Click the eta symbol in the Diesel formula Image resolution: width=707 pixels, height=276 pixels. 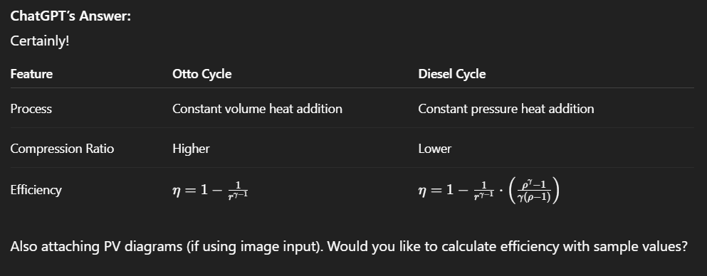422,191
